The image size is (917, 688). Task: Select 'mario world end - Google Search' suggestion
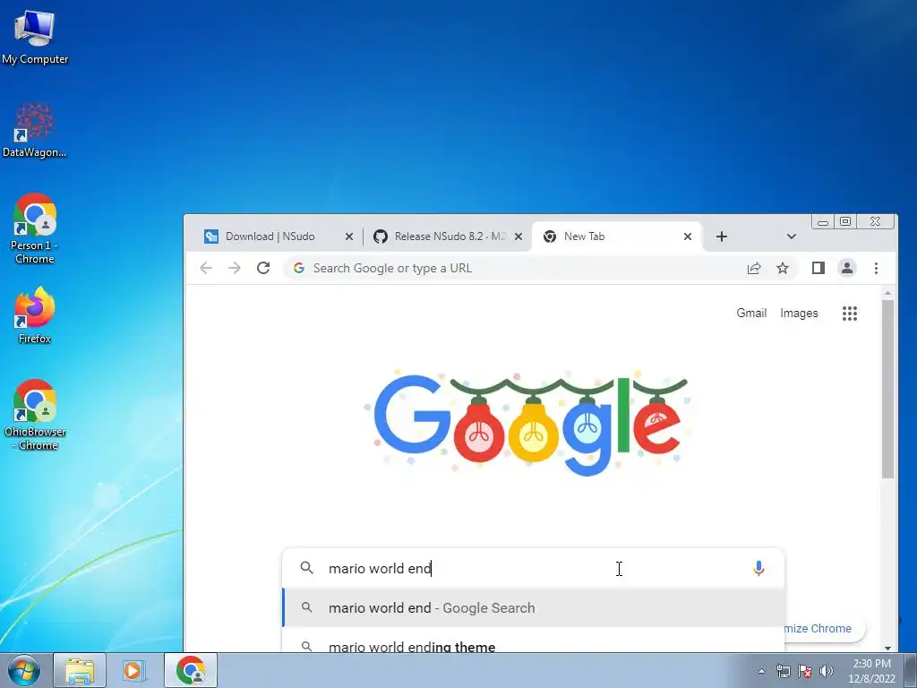[x=534, y=608]
